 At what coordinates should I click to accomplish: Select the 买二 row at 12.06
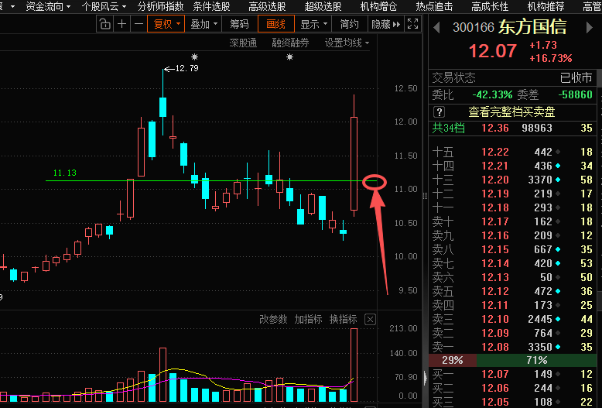(x=512, y=388)
